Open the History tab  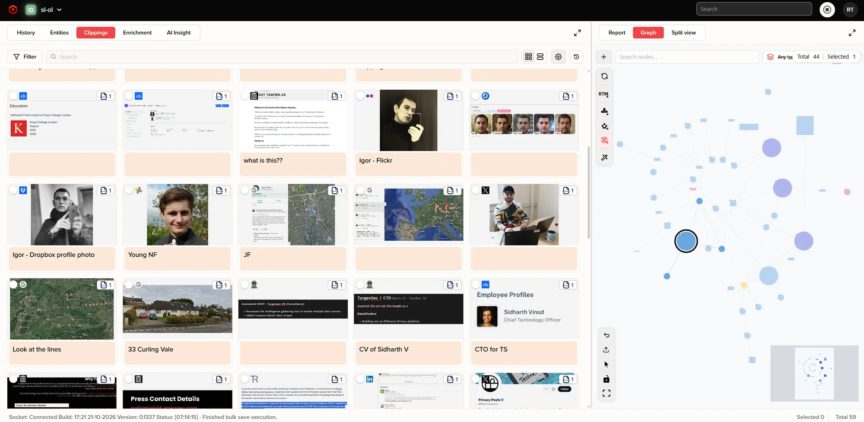tap(26, 33)
